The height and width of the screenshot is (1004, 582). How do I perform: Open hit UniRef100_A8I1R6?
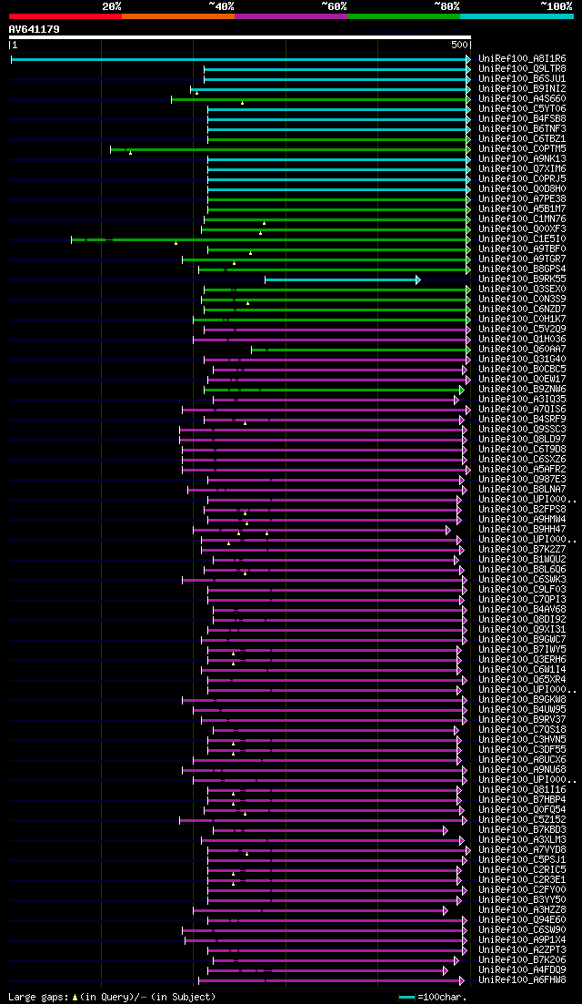(522, 59)
